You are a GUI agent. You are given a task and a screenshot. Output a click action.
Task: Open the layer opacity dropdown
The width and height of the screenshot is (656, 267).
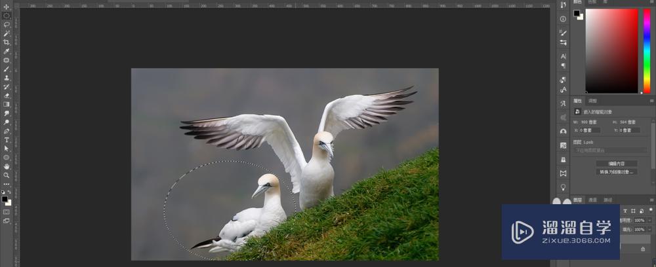(x=649, y=221)
